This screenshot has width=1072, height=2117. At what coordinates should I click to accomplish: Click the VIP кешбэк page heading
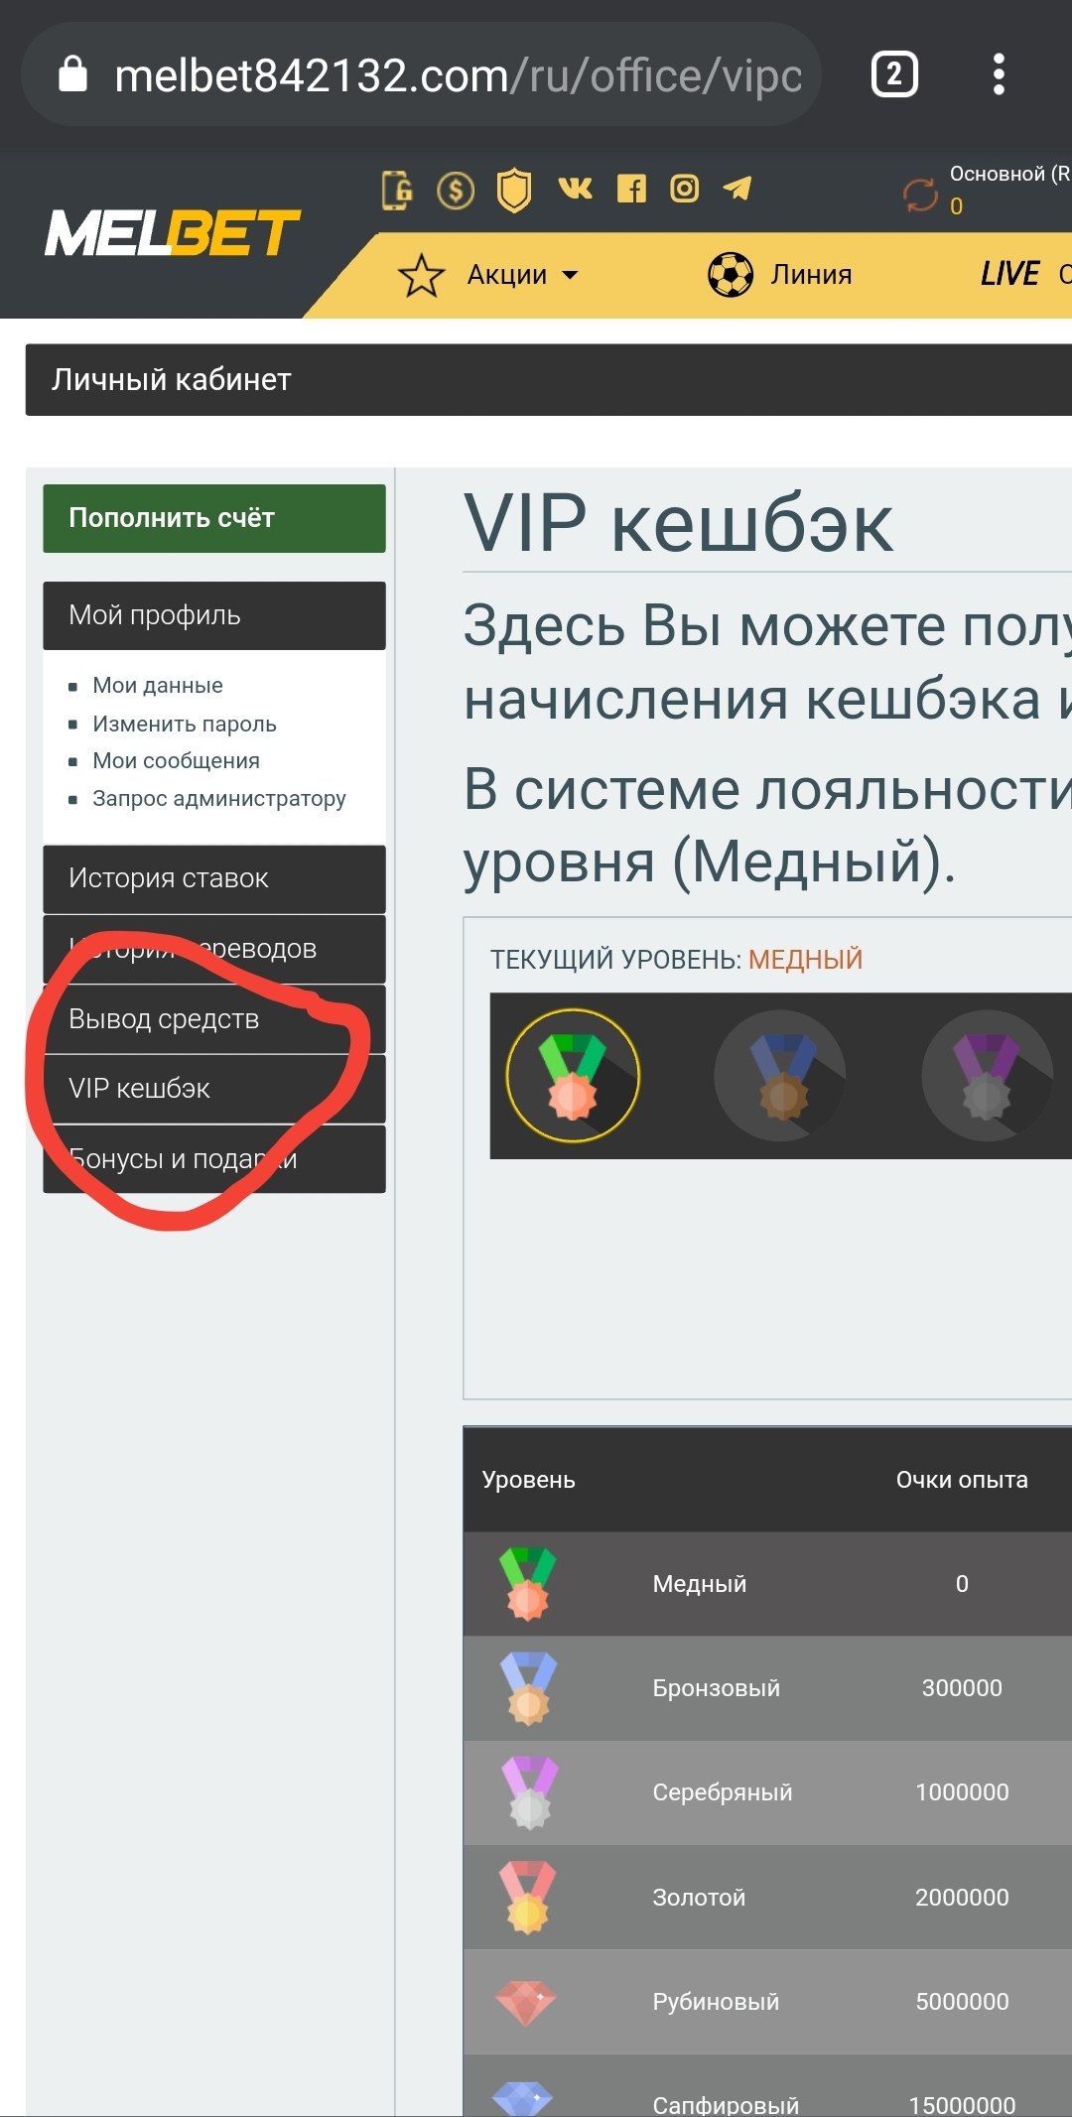[x=679, y=524]
